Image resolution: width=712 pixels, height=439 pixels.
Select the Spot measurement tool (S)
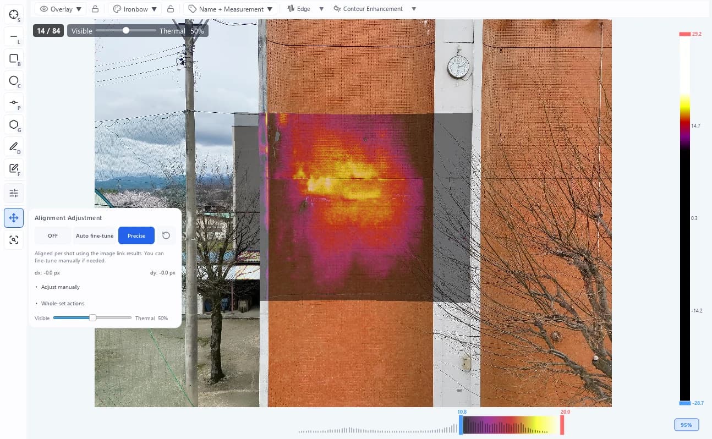(14, 15)
